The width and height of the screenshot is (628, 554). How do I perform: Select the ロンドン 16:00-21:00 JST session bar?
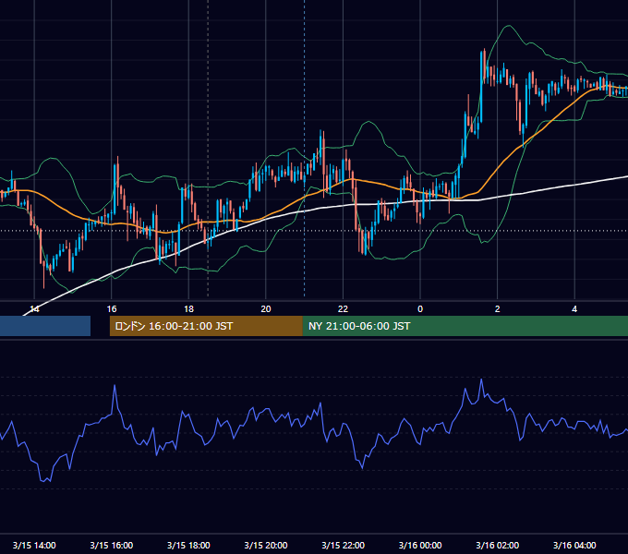pyautogui.click(x=206, y=326)
